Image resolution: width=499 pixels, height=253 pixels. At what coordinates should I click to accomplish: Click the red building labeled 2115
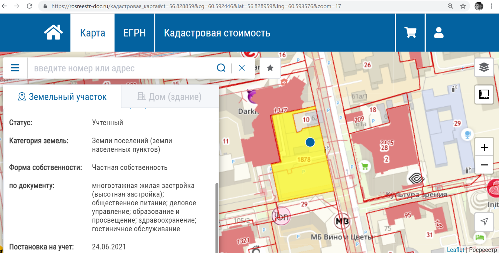387,143
